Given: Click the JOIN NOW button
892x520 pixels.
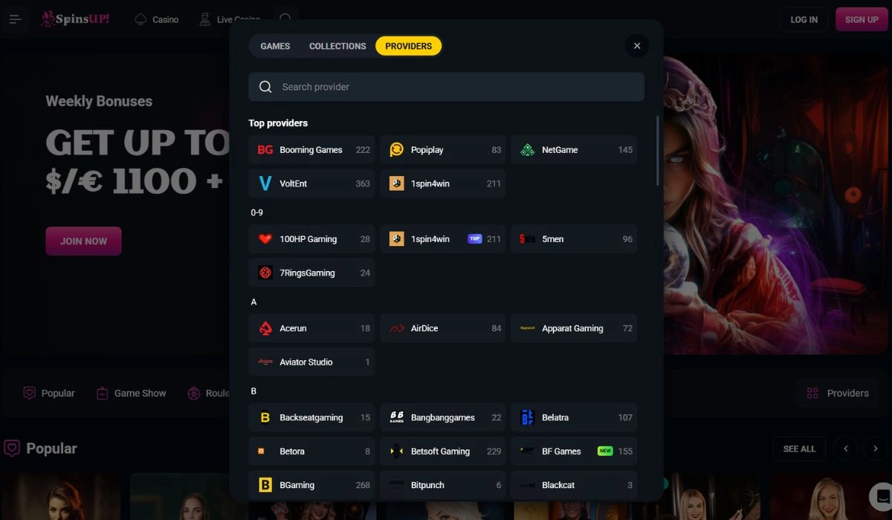Looking at the screenshot, I should pyautogui.click(x=83, y=241).
